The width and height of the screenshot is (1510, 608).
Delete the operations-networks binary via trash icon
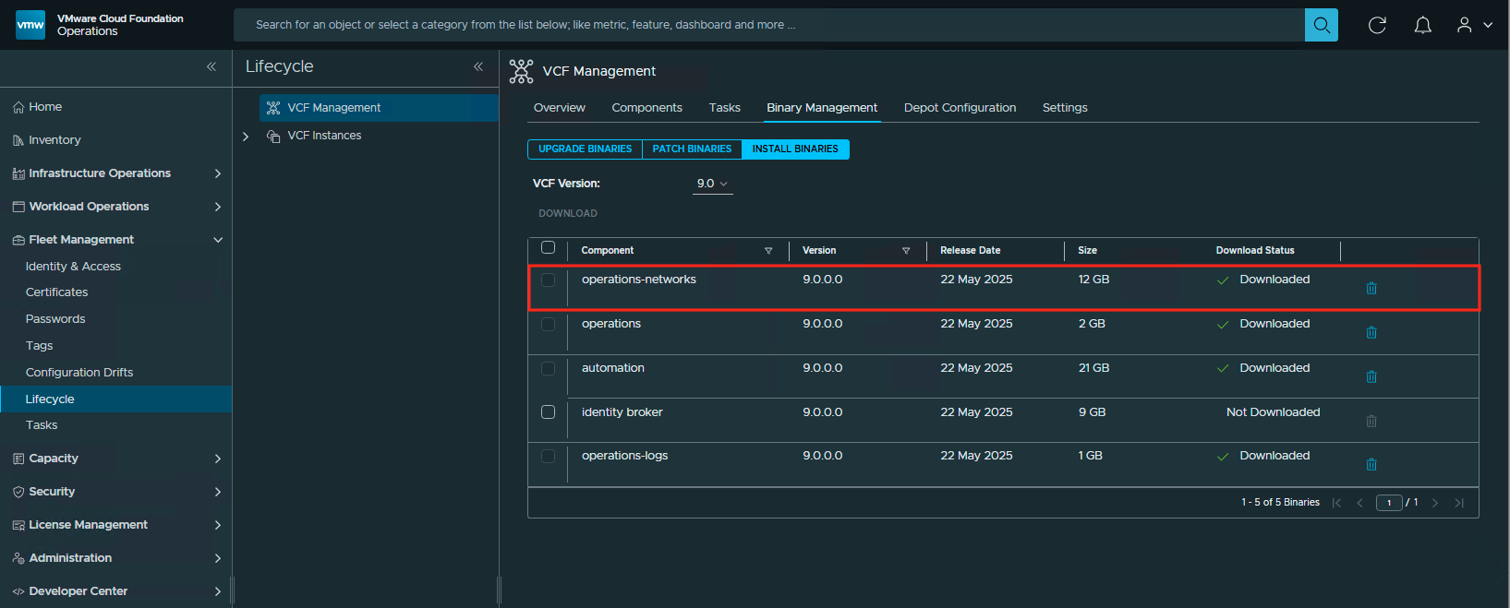click(1371, 288)
